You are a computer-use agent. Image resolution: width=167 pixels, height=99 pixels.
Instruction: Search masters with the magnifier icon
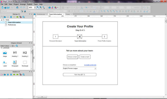point(23,75)
